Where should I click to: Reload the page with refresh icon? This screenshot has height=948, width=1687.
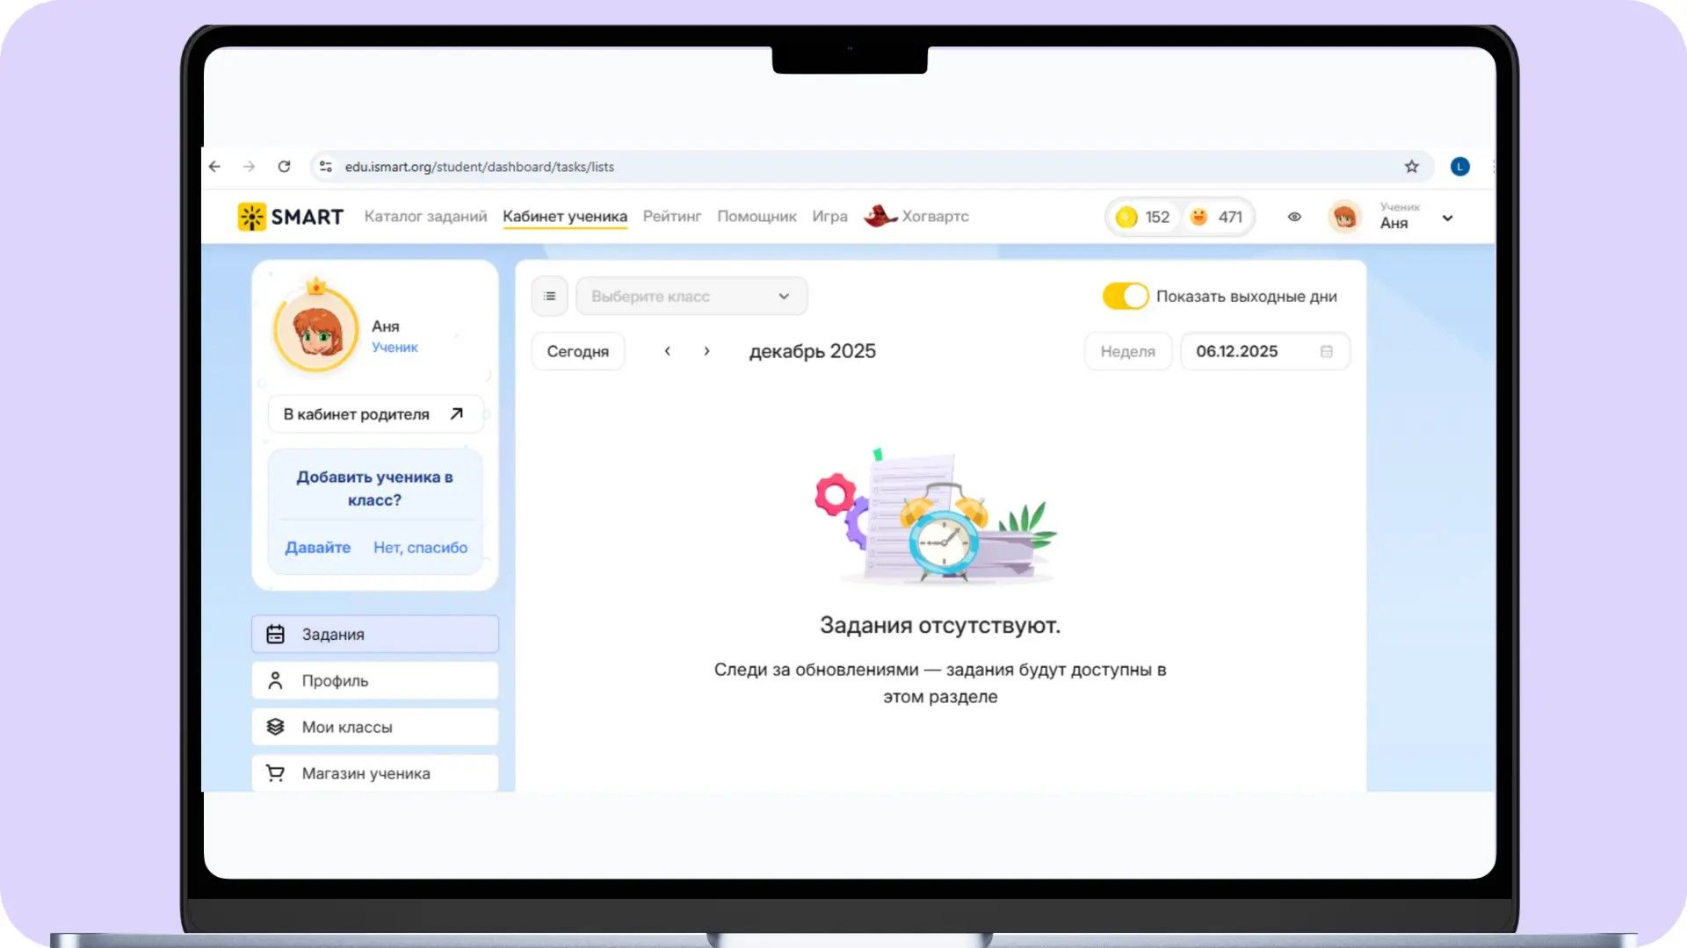click(x=284, y=167)
